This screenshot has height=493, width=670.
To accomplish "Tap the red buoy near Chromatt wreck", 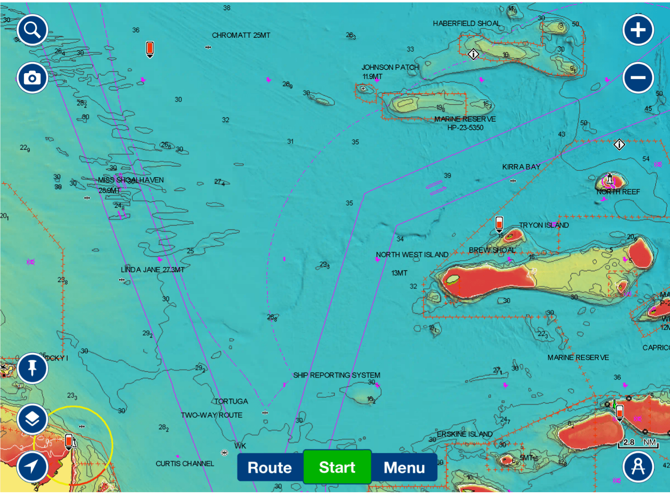I will pos(150,49).
